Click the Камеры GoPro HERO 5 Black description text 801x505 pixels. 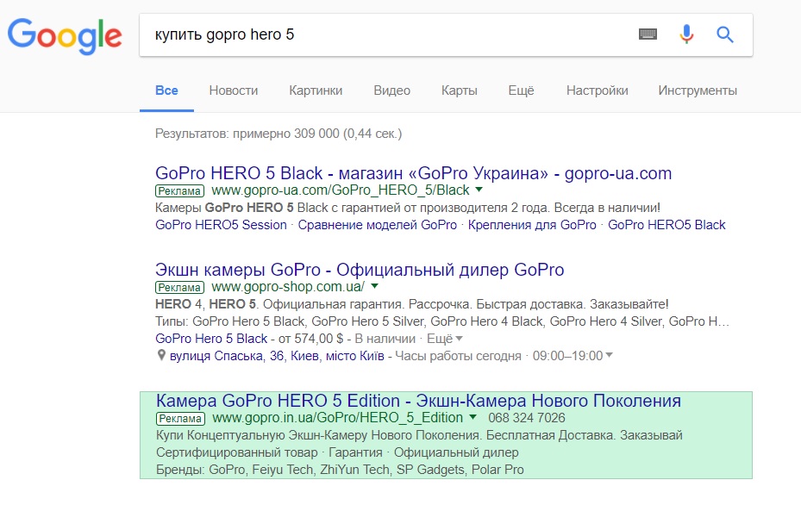(x=408, y=208)
